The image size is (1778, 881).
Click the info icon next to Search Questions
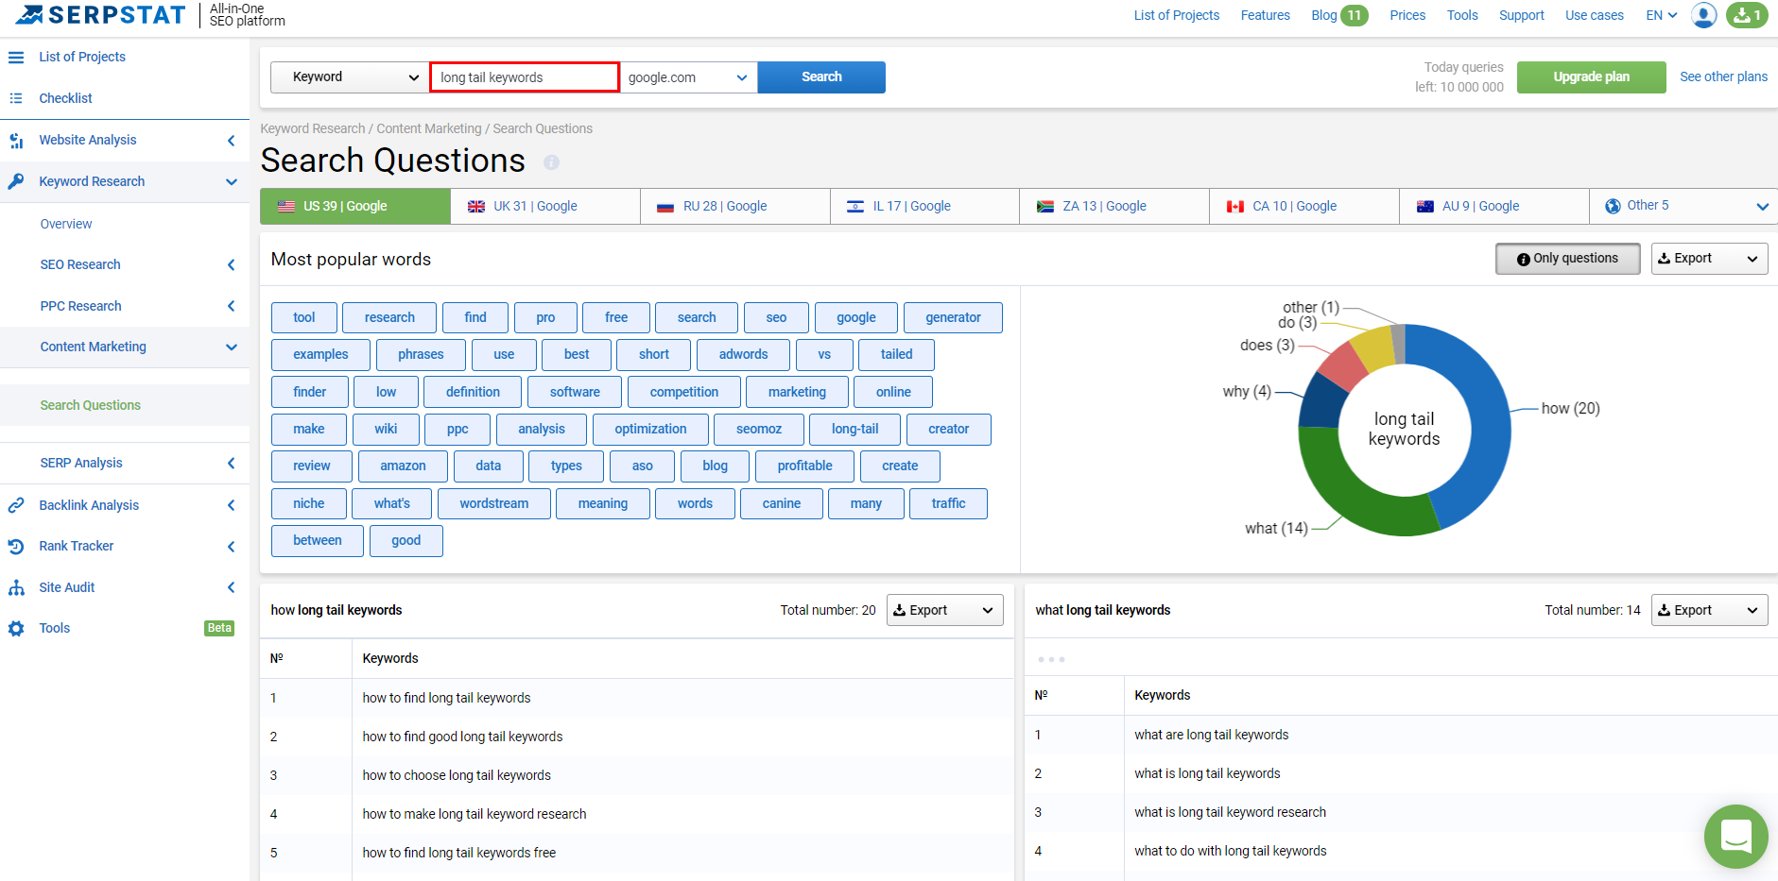(551, 162)
